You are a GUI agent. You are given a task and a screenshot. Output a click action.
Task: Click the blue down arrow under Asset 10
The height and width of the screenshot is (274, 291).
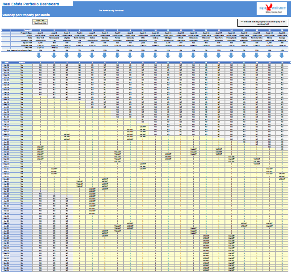click(155, 55)
